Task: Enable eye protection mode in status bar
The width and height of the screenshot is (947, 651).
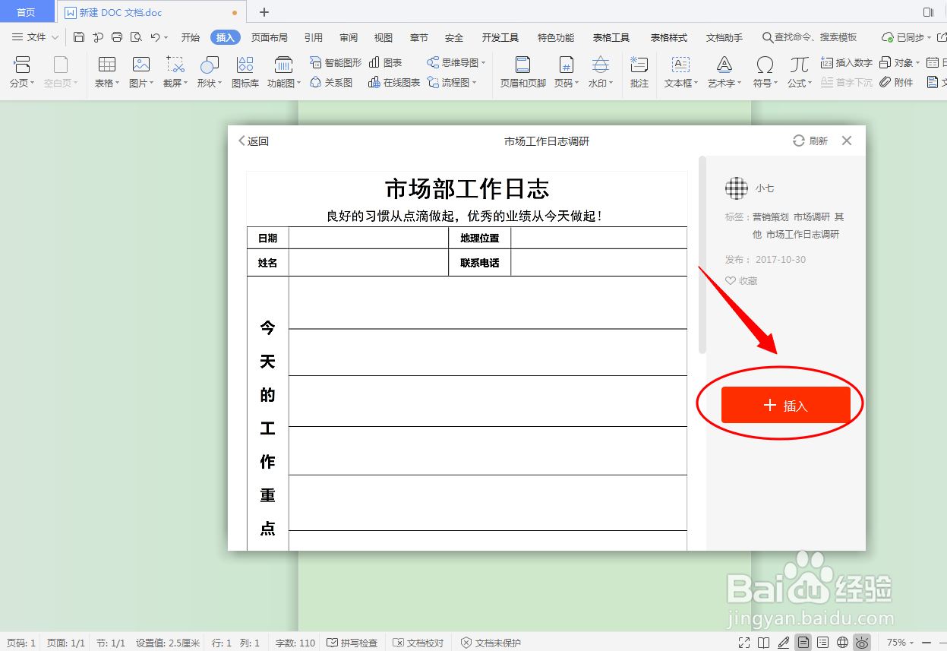Action: point(862,642)
